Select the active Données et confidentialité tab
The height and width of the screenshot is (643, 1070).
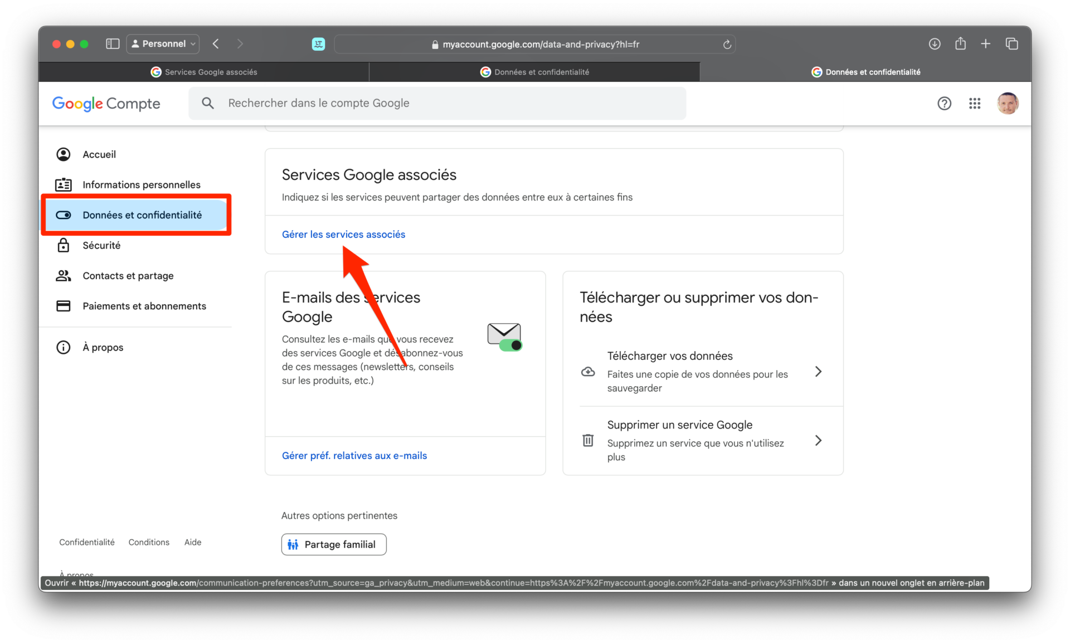click(865, 72)
